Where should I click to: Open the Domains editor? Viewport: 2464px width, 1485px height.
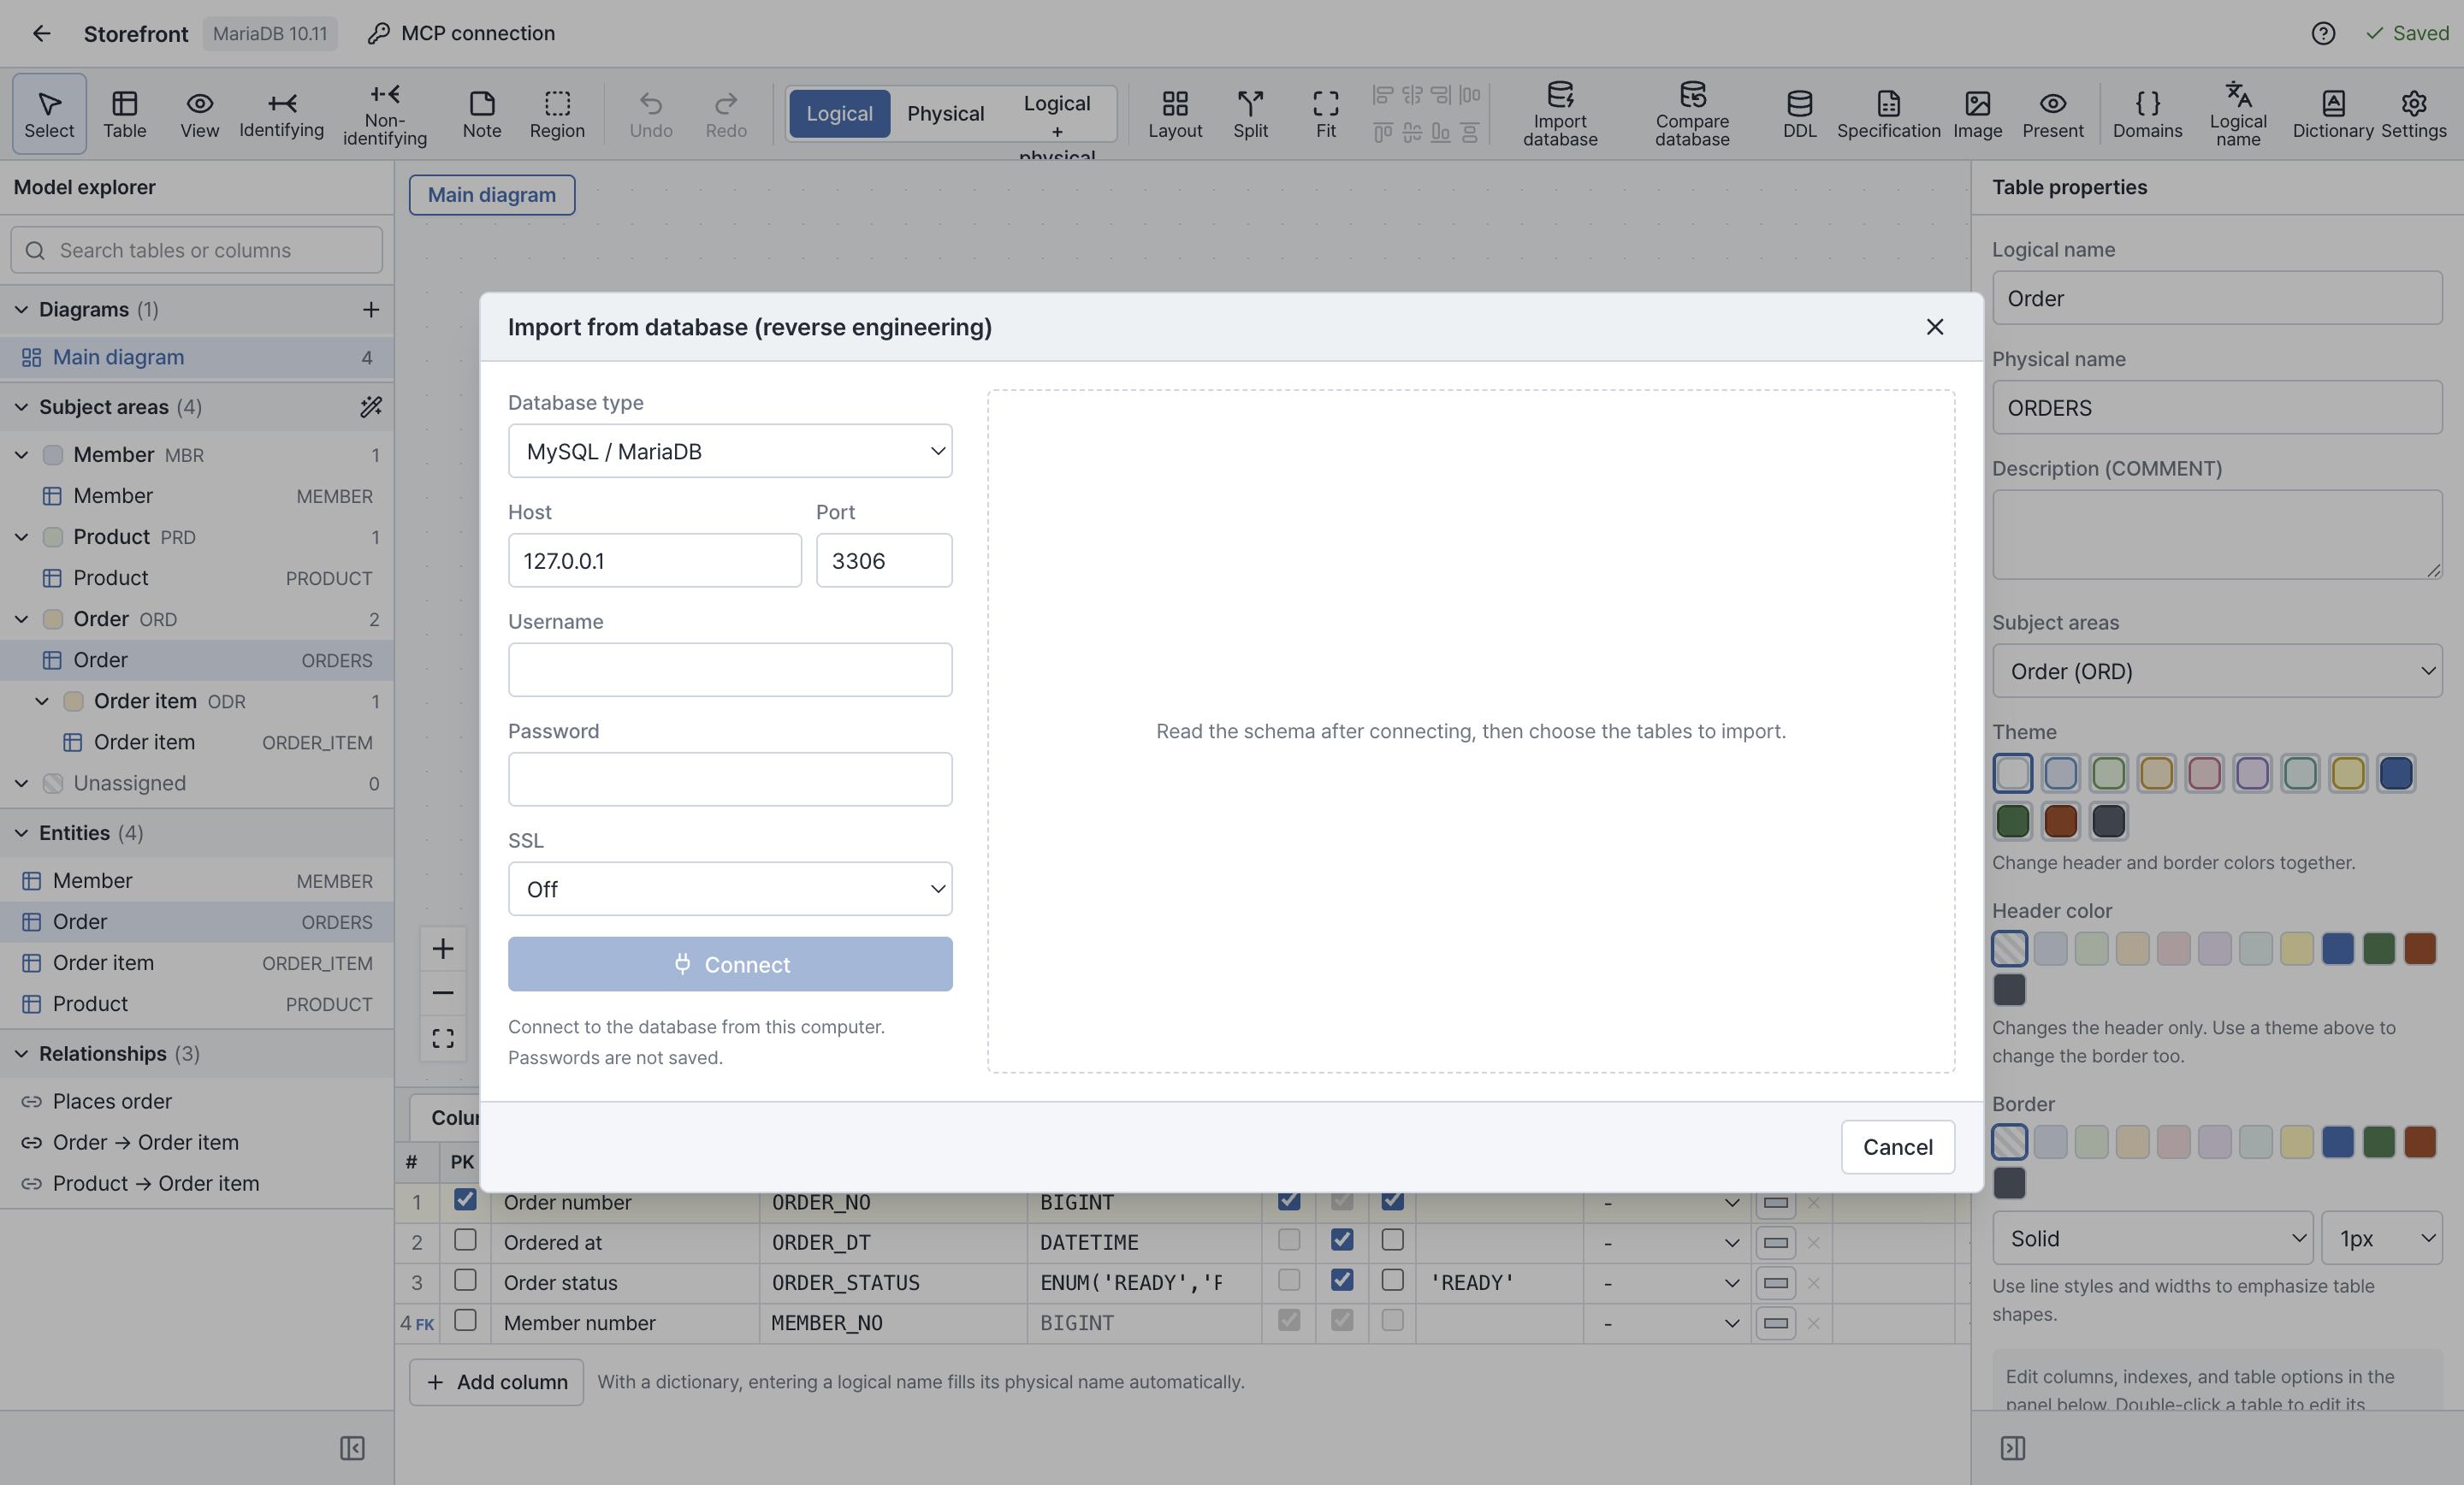point(2147,114)
